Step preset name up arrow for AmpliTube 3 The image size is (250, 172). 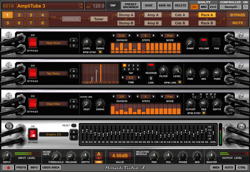pyautogui.click(x=81, y=4)
